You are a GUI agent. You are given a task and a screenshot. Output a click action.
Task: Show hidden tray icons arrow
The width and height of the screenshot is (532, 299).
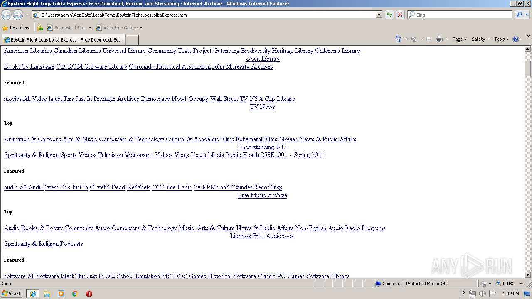463,294
